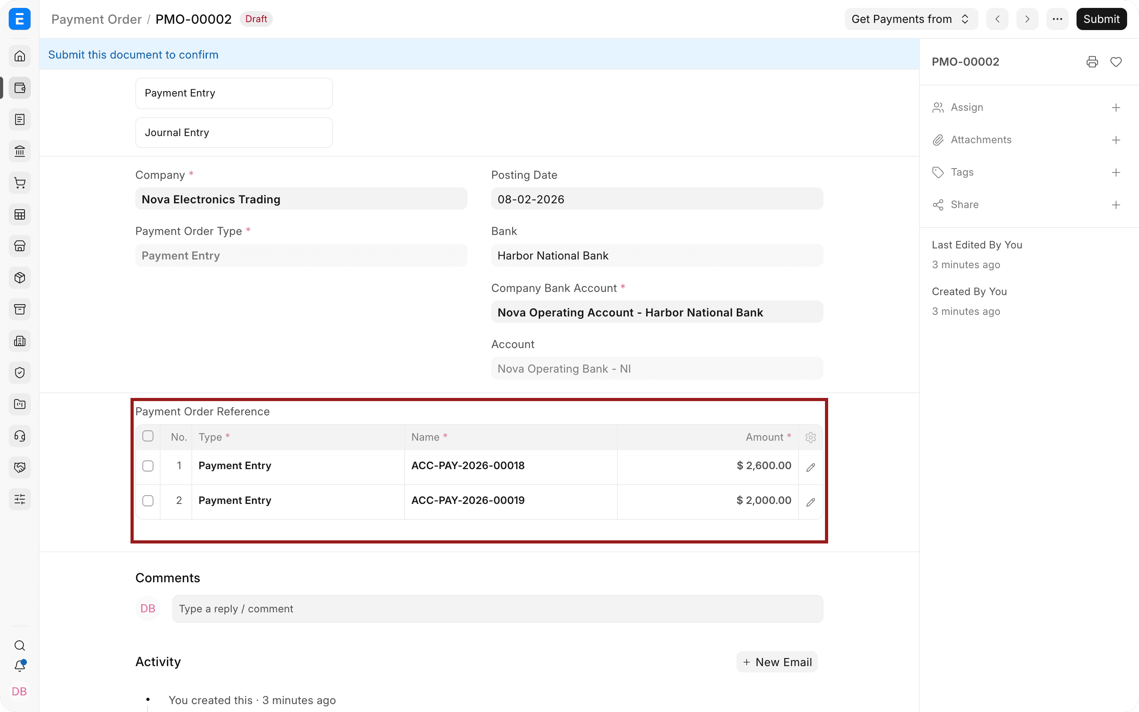Go to previous document with left chevron
The image size is (1139, 712).
(x=997, y=19)
